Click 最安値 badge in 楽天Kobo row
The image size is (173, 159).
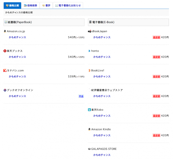pyautogui.click(x=157, y=116)
